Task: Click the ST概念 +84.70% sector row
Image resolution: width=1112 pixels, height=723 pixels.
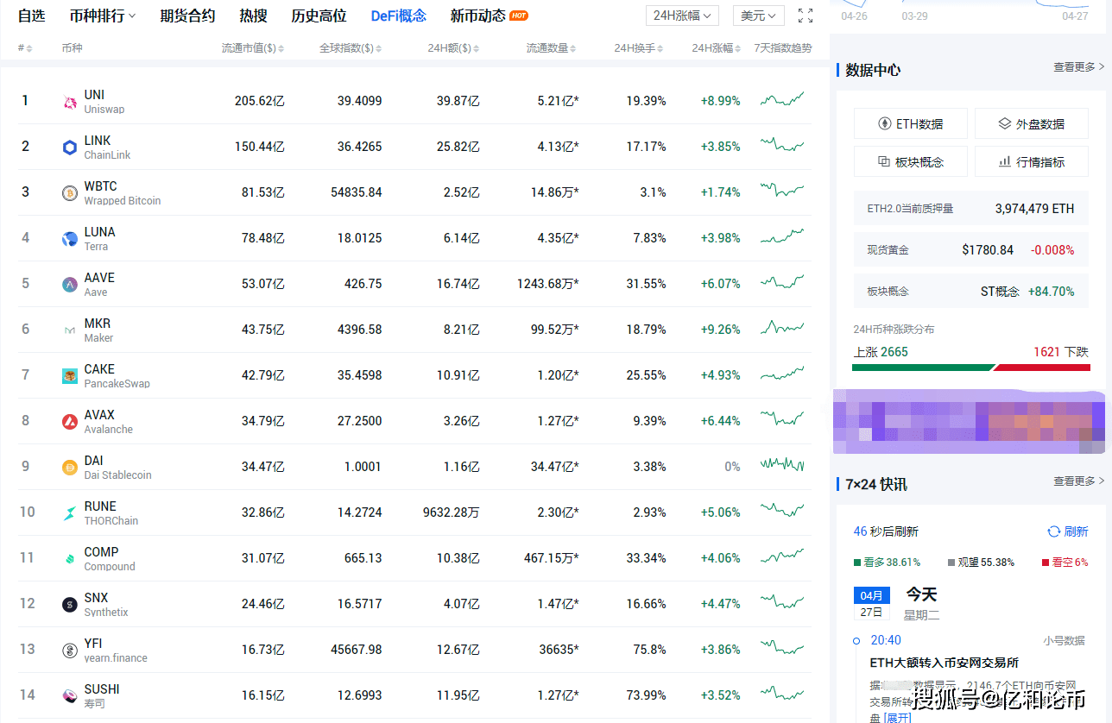Action: pos(970,291)
